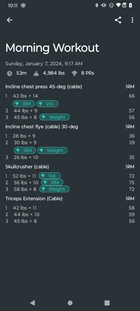140x311 pixels.
Task: Open Skullcrusher (cable) exercise title
Action: pos(27,167)
